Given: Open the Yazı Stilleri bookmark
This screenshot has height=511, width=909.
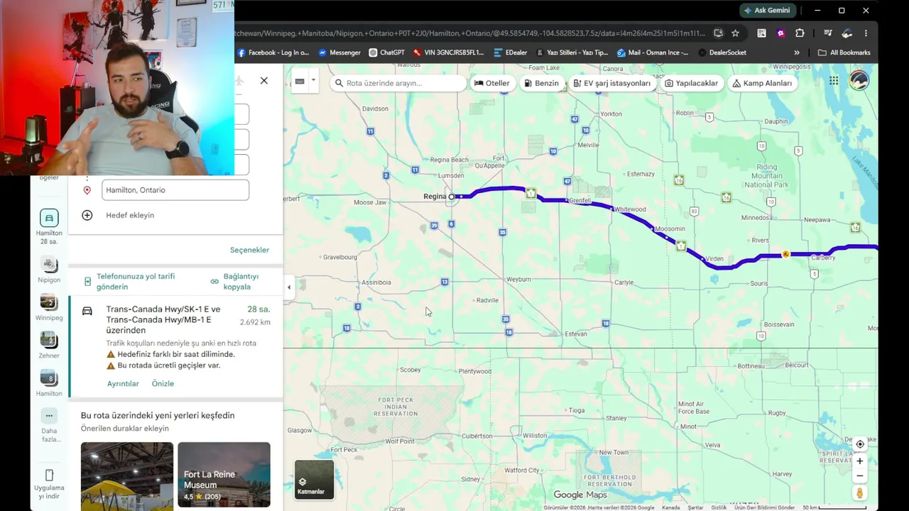Looking at the screenshot, I should [x=572, y=53].
